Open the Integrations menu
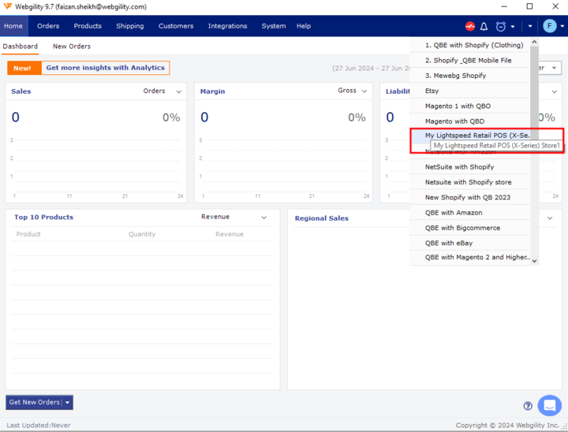The height and width of the screenshot is (432, 568). [x=227, y=26]
